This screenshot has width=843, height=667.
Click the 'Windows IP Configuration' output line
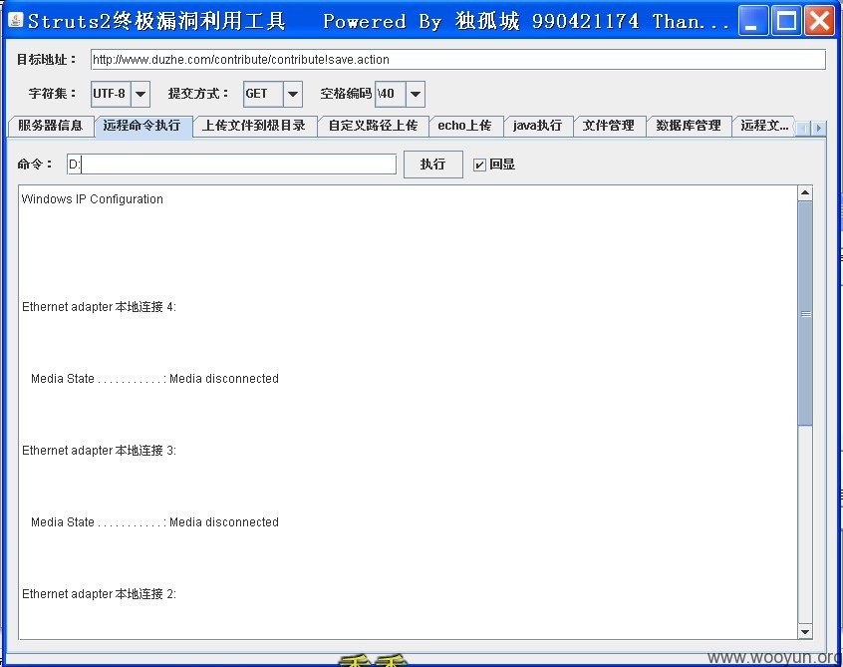(x=92, y=199)
